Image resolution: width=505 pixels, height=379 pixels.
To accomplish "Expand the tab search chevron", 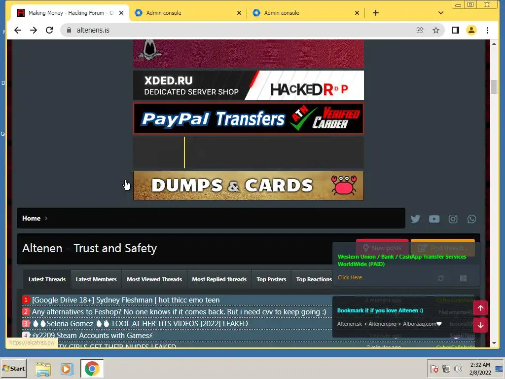I will click(441, 13).
